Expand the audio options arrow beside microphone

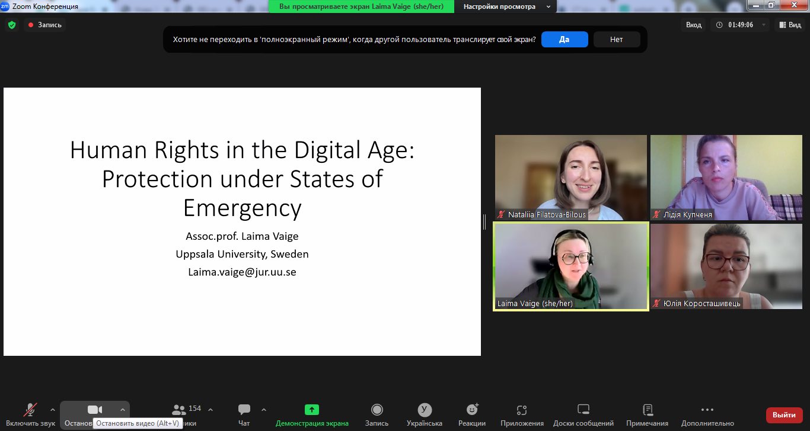point(53,409)
